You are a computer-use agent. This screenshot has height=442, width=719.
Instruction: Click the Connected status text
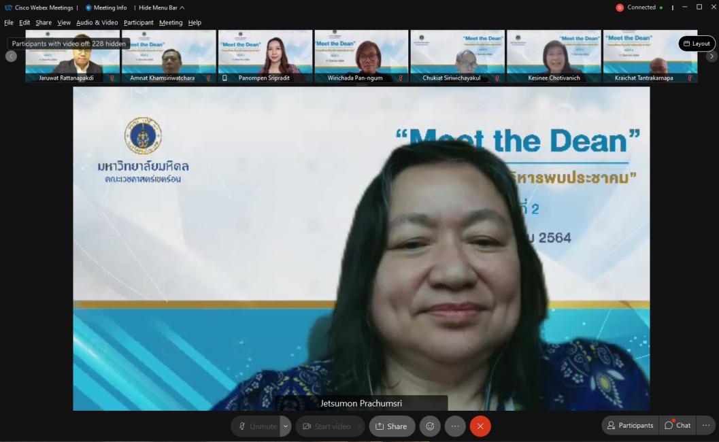(641, 7)
